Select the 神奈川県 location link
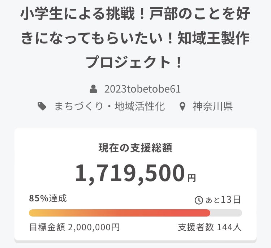 click(212, 106)
